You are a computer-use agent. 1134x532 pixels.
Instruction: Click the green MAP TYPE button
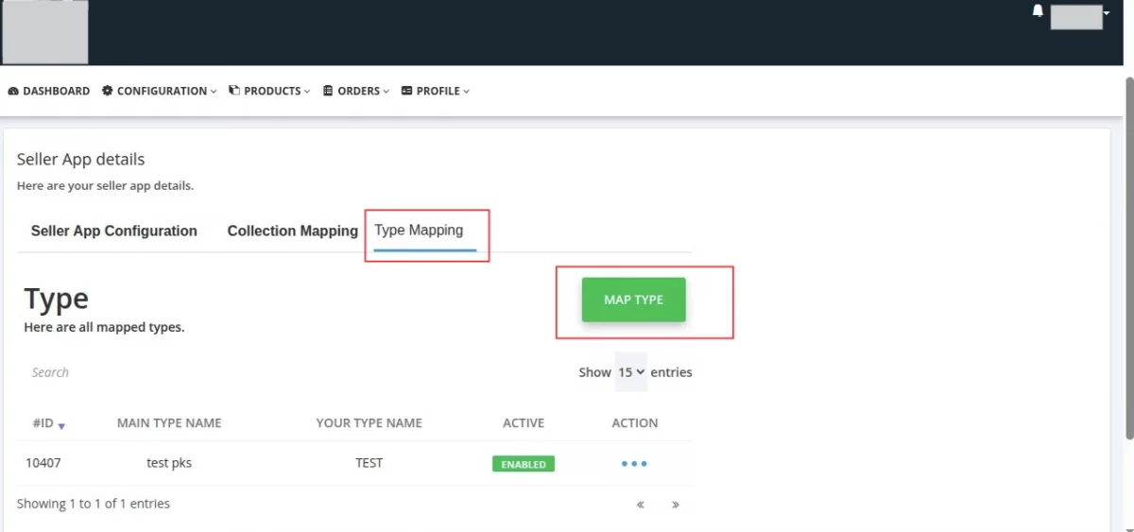pos(634,300)
